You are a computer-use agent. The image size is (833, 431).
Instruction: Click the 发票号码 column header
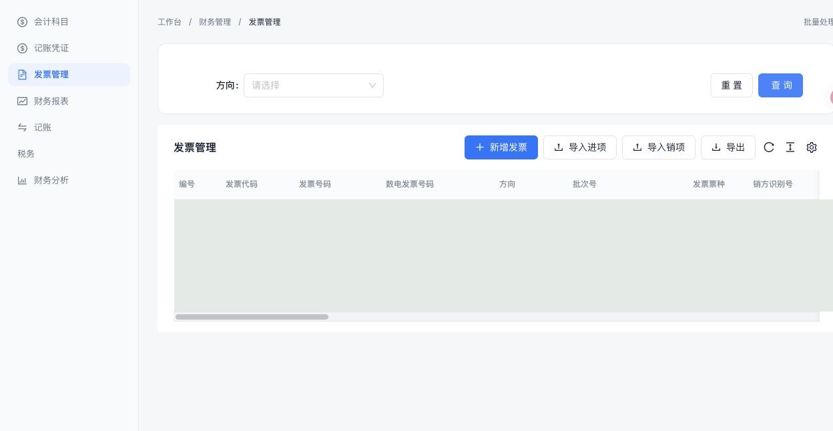[315, 184]
